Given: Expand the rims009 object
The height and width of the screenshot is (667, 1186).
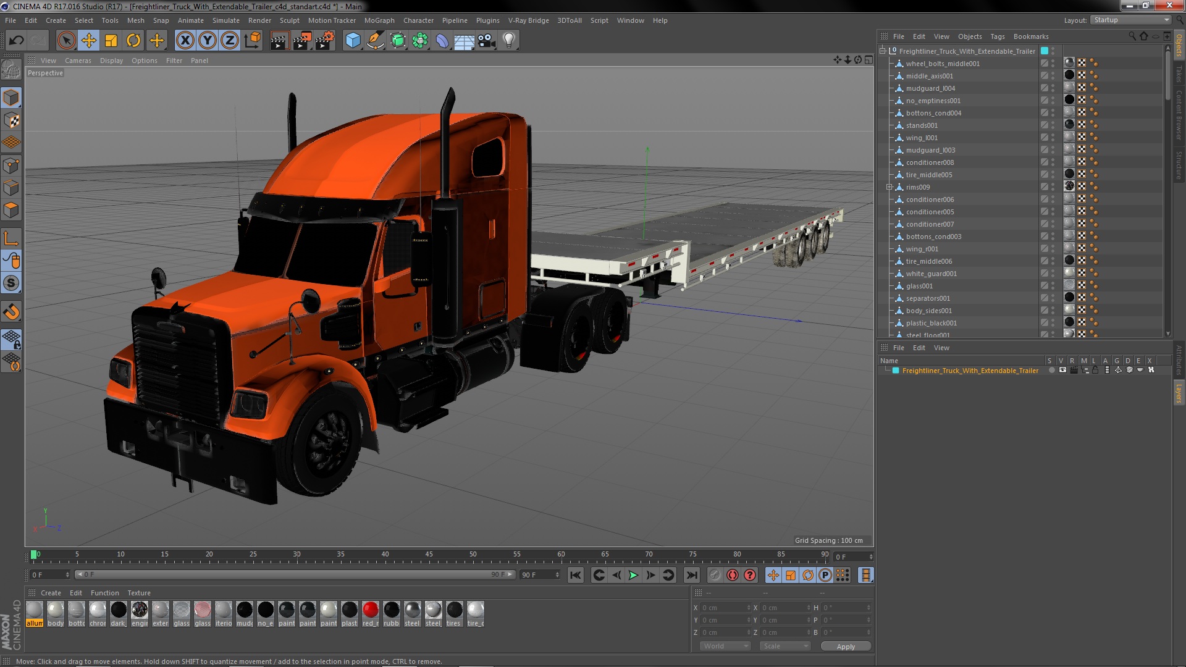Looking at the screenshot, I should click(889, 187).
